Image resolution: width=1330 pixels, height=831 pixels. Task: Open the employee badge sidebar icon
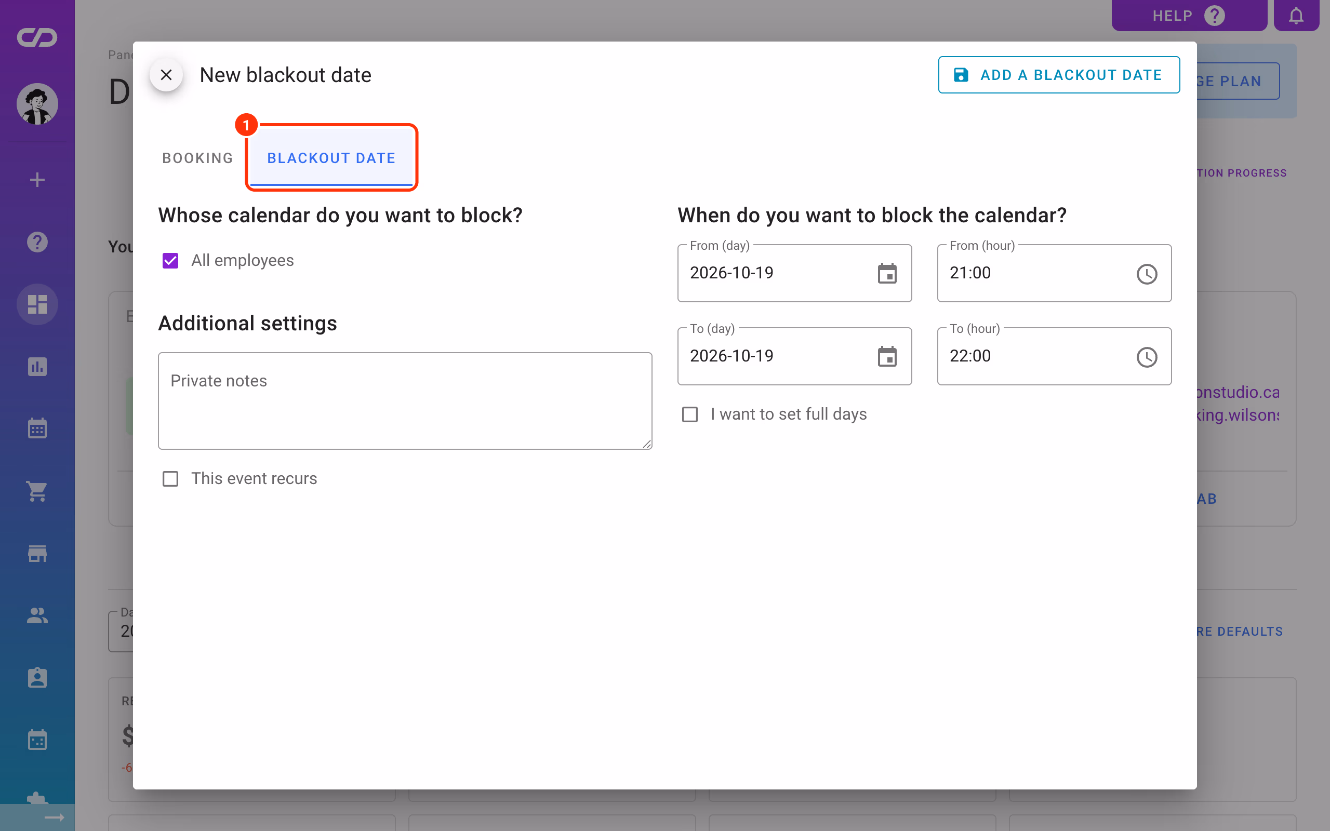(37, 678)
